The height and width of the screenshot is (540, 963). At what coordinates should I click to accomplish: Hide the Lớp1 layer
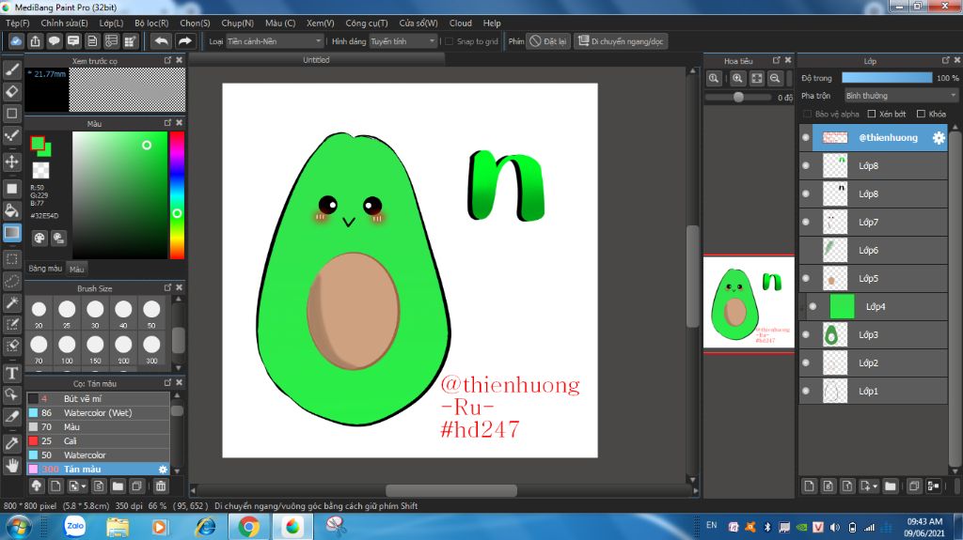806,391
